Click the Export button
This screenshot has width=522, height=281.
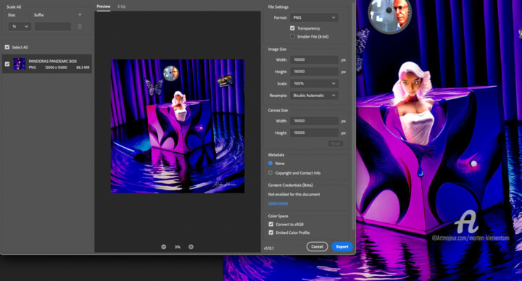pyautogui.click(x=342, y=246)
